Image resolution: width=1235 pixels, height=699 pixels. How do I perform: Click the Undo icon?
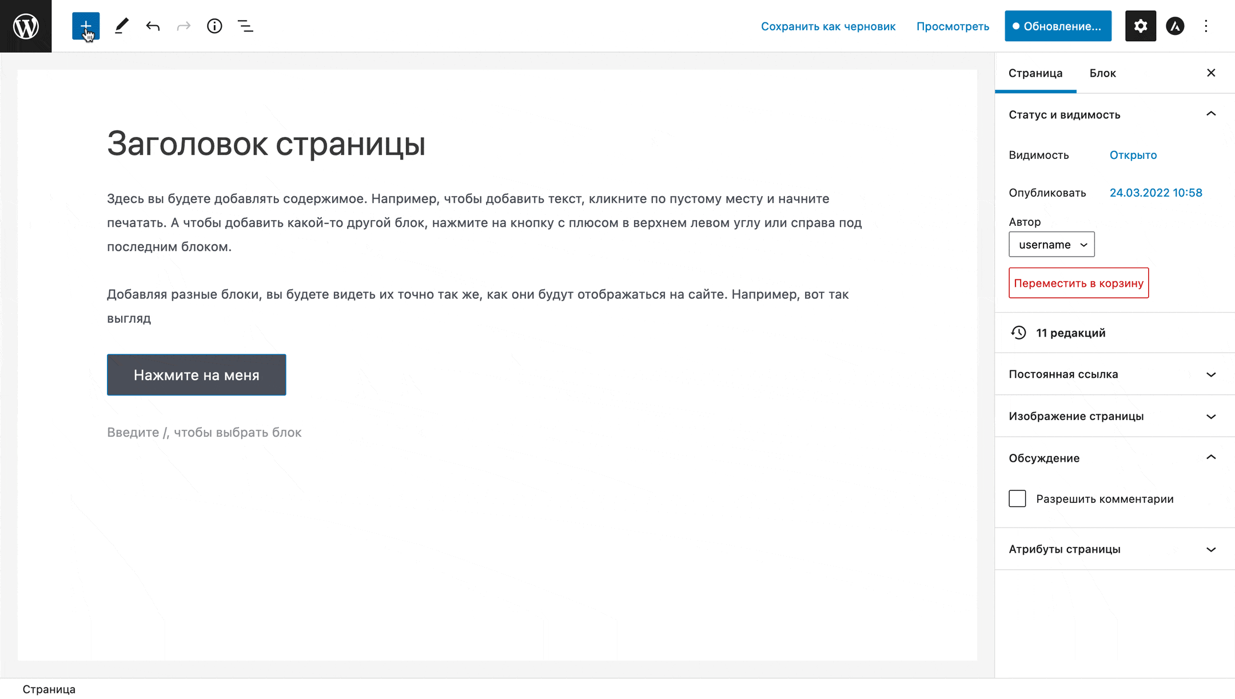(153, 26)
